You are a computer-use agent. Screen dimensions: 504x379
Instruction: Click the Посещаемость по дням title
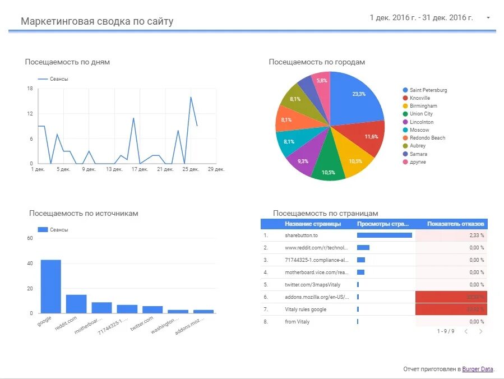coord(67,62)
